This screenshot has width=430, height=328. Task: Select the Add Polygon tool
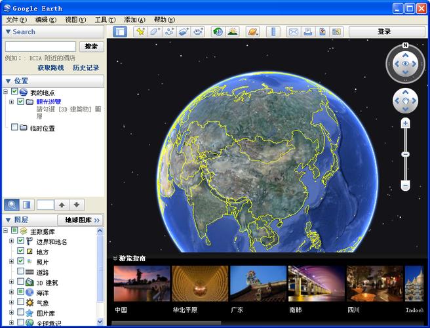(x=155, y=31)
